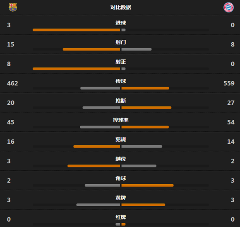This screenshot has height=227, width=240.
Task: Click Bayern's 559 passes value
Action: click(229, 83)
